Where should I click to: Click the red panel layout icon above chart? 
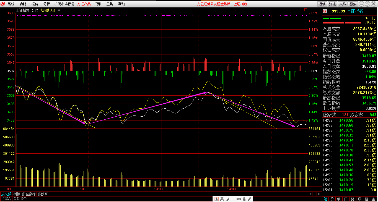tap(306, 10)
